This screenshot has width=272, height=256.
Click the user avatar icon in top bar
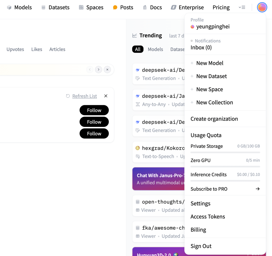pyautogui.click(x=262, y=7)
